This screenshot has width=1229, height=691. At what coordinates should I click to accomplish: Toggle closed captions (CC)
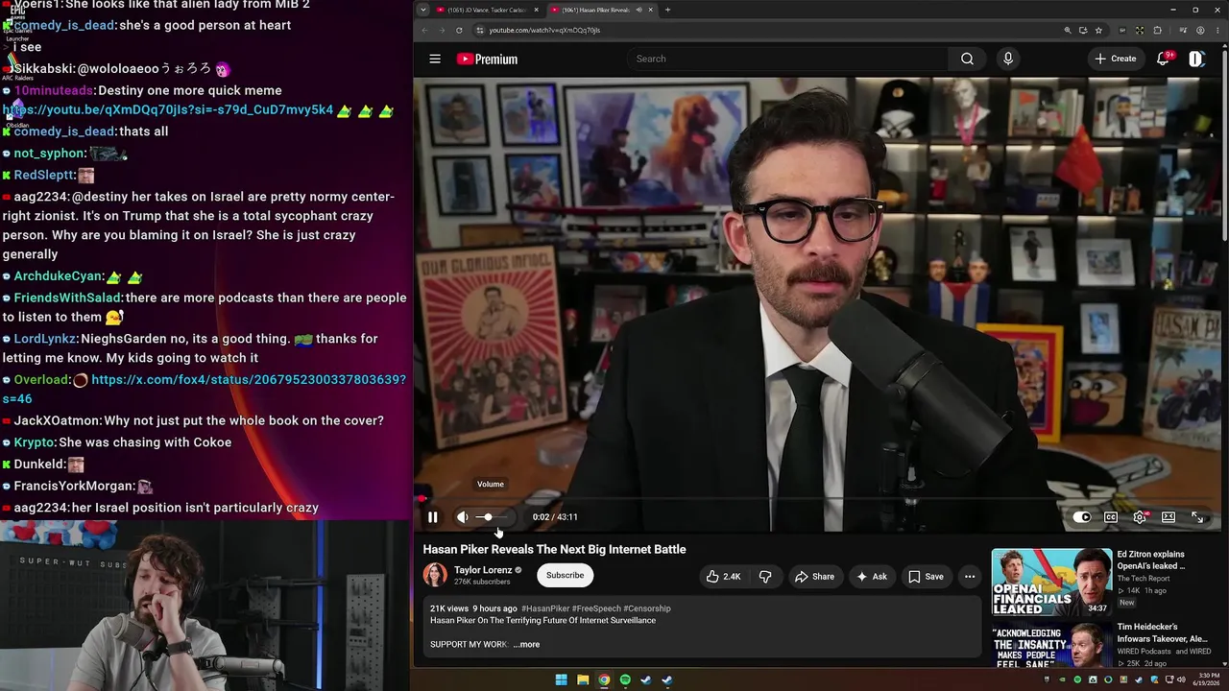[x=1111, y=517]
